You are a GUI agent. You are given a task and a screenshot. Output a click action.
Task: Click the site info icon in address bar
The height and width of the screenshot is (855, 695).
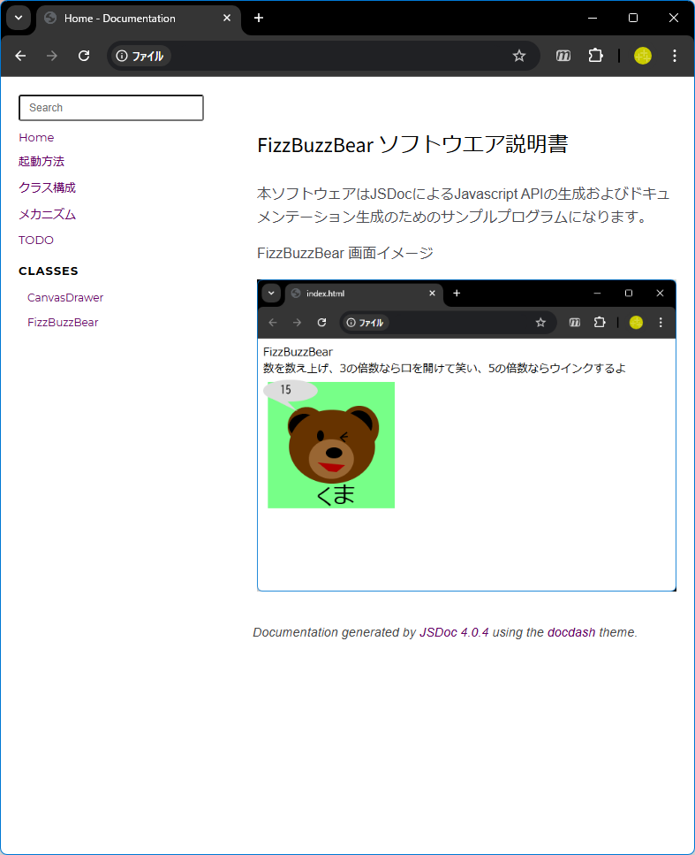[123, 56]
